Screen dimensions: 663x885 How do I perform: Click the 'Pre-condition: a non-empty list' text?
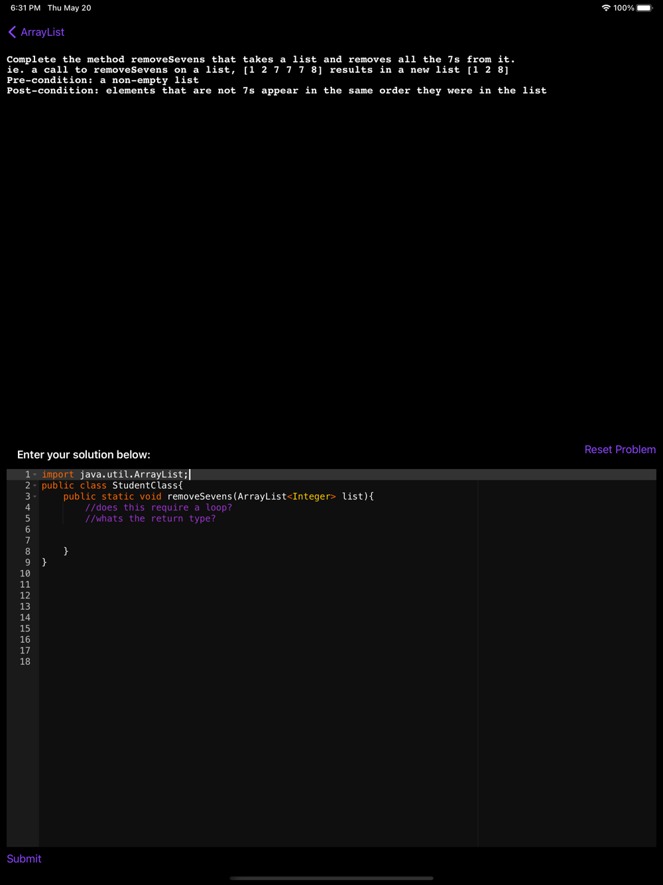point(103,80)
